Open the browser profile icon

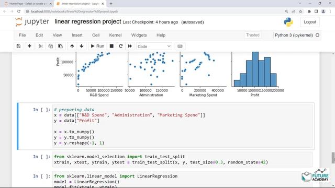323,11
